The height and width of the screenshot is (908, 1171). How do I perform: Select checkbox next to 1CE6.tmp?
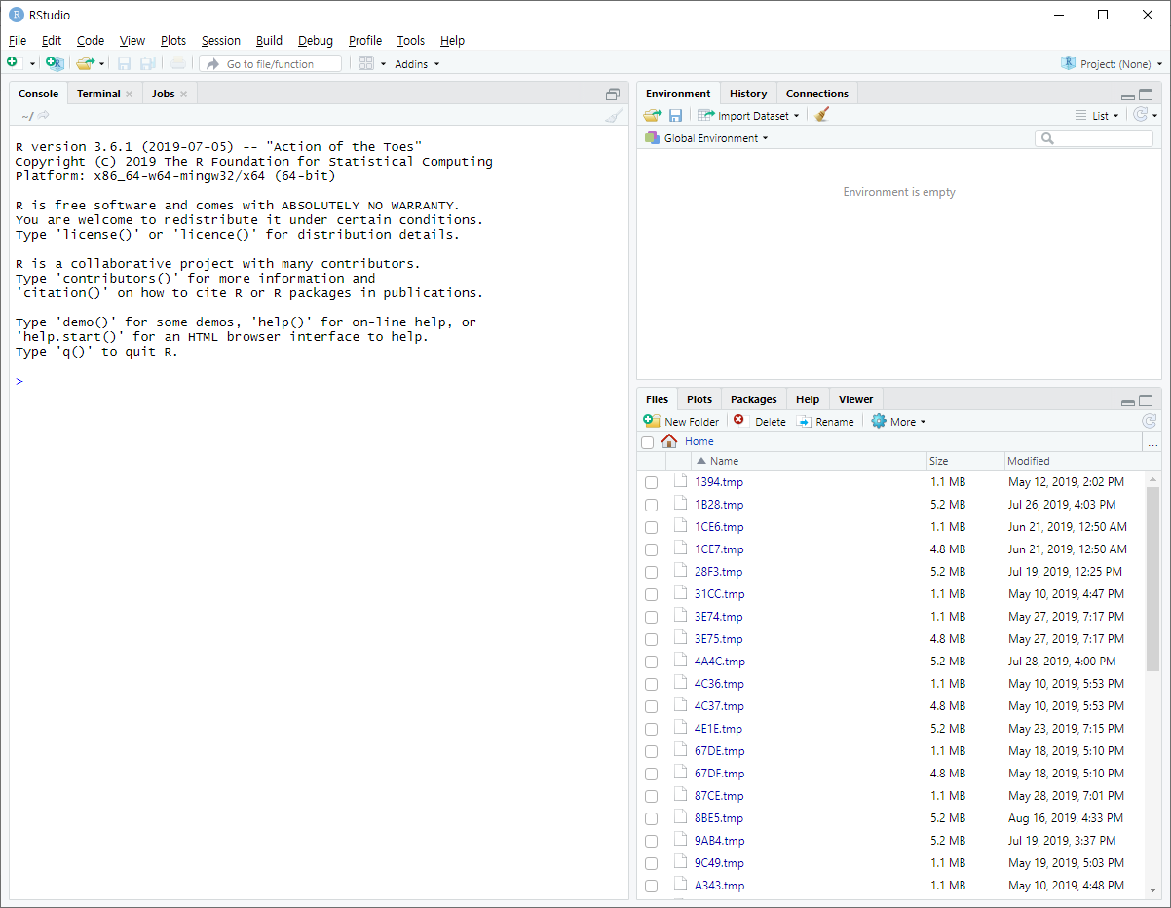651,527
